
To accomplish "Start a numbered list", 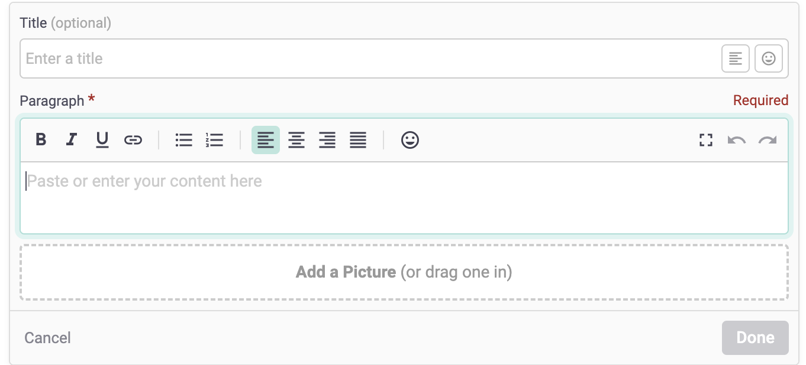I will pyautogui.click(x=215, y=140).
